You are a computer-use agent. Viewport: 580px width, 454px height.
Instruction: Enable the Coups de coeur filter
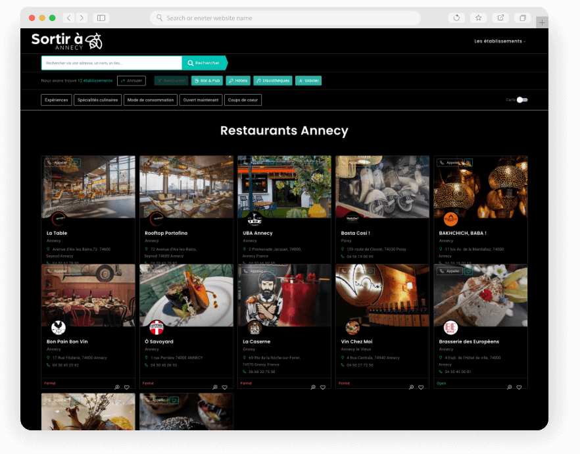click(x=243, y=100)
